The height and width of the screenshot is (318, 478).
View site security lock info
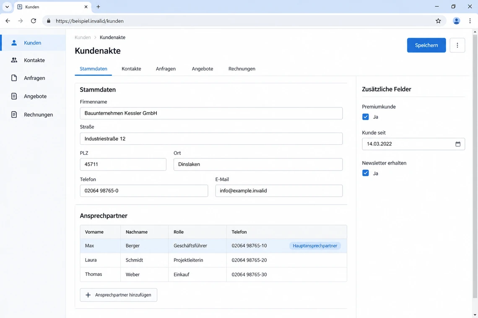click(x=49, y=21)
